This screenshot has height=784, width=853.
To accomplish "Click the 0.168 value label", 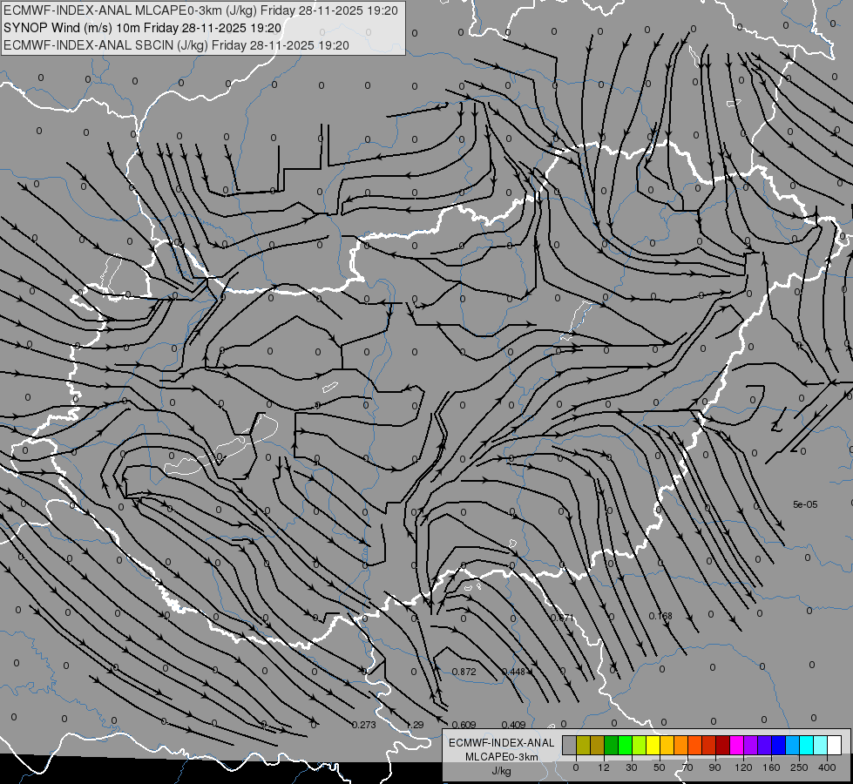I will (660, 616).
